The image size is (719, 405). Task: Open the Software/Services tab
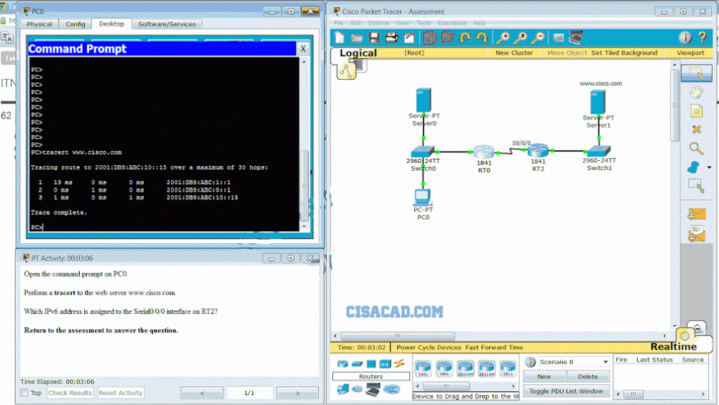167,24
